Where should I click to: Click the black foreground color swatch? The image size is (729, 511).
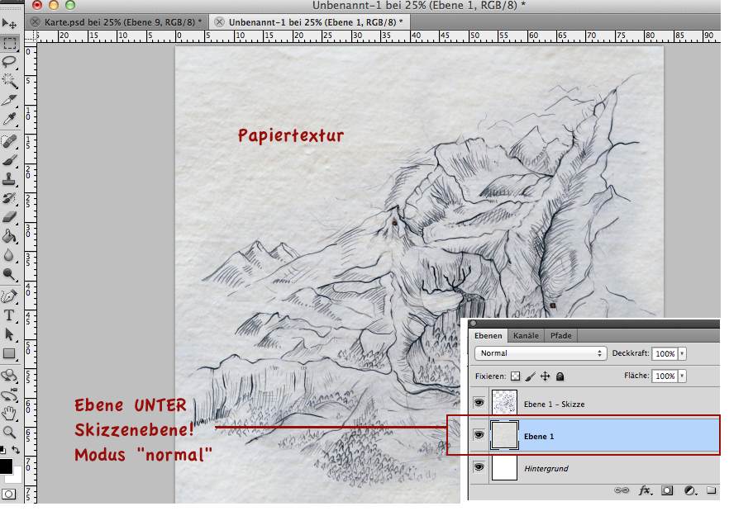point(7,467)
